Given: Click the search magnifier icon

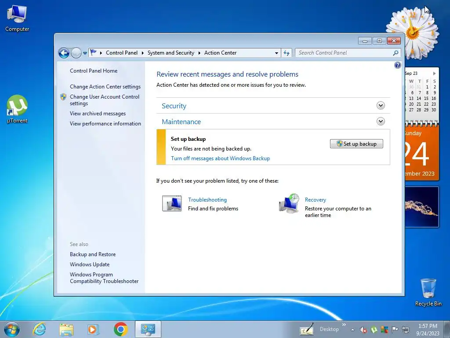Looking at the screenshot, I should pos(396,53).
